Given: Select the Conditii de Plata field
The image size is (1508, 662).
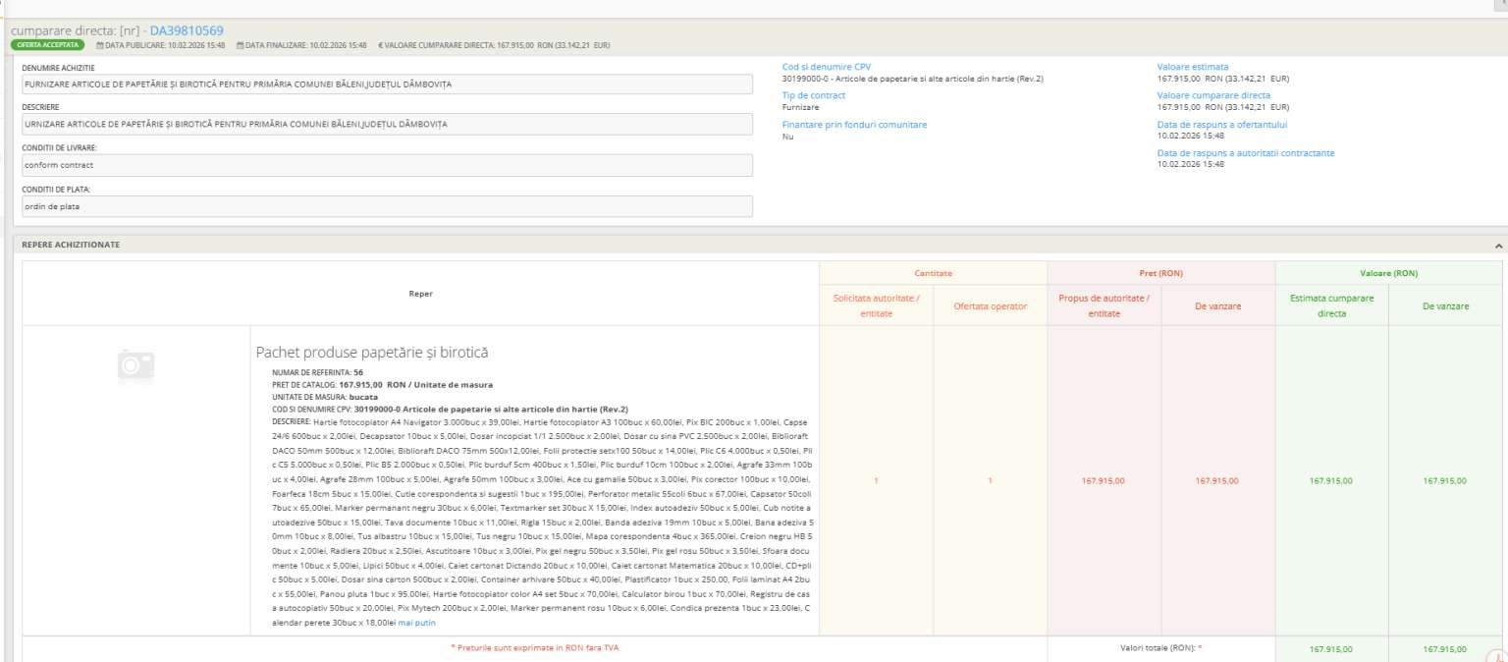Looking at the screenshot, I should click(x=387, y=206).
